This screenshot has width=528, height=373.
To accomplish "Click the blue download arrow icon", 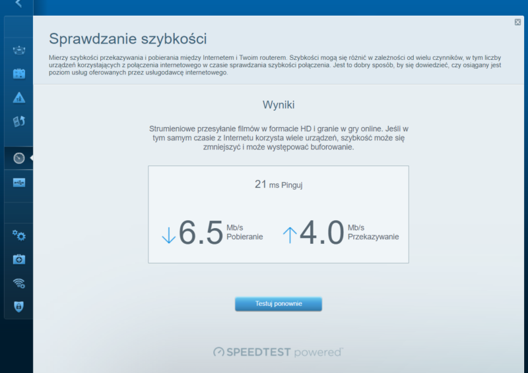I will click(x=169, y=235).
